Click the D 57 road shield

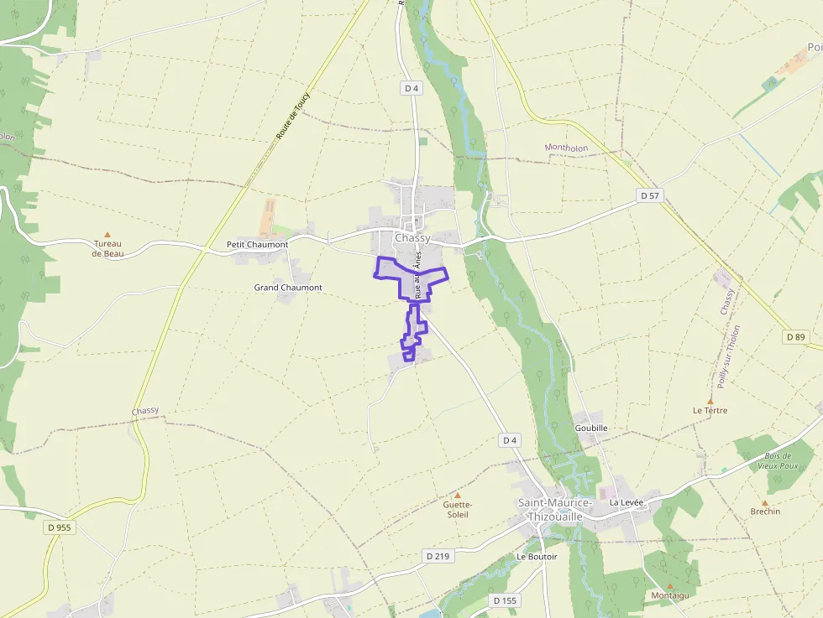[650, 195]
